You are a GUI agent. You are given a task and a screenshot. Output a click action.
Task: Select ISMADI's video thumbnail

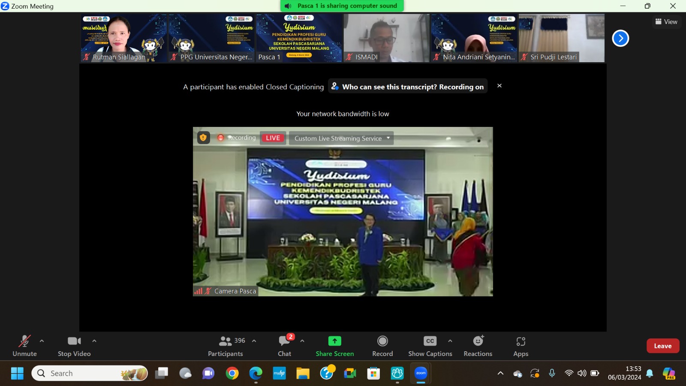coord(386,38)
